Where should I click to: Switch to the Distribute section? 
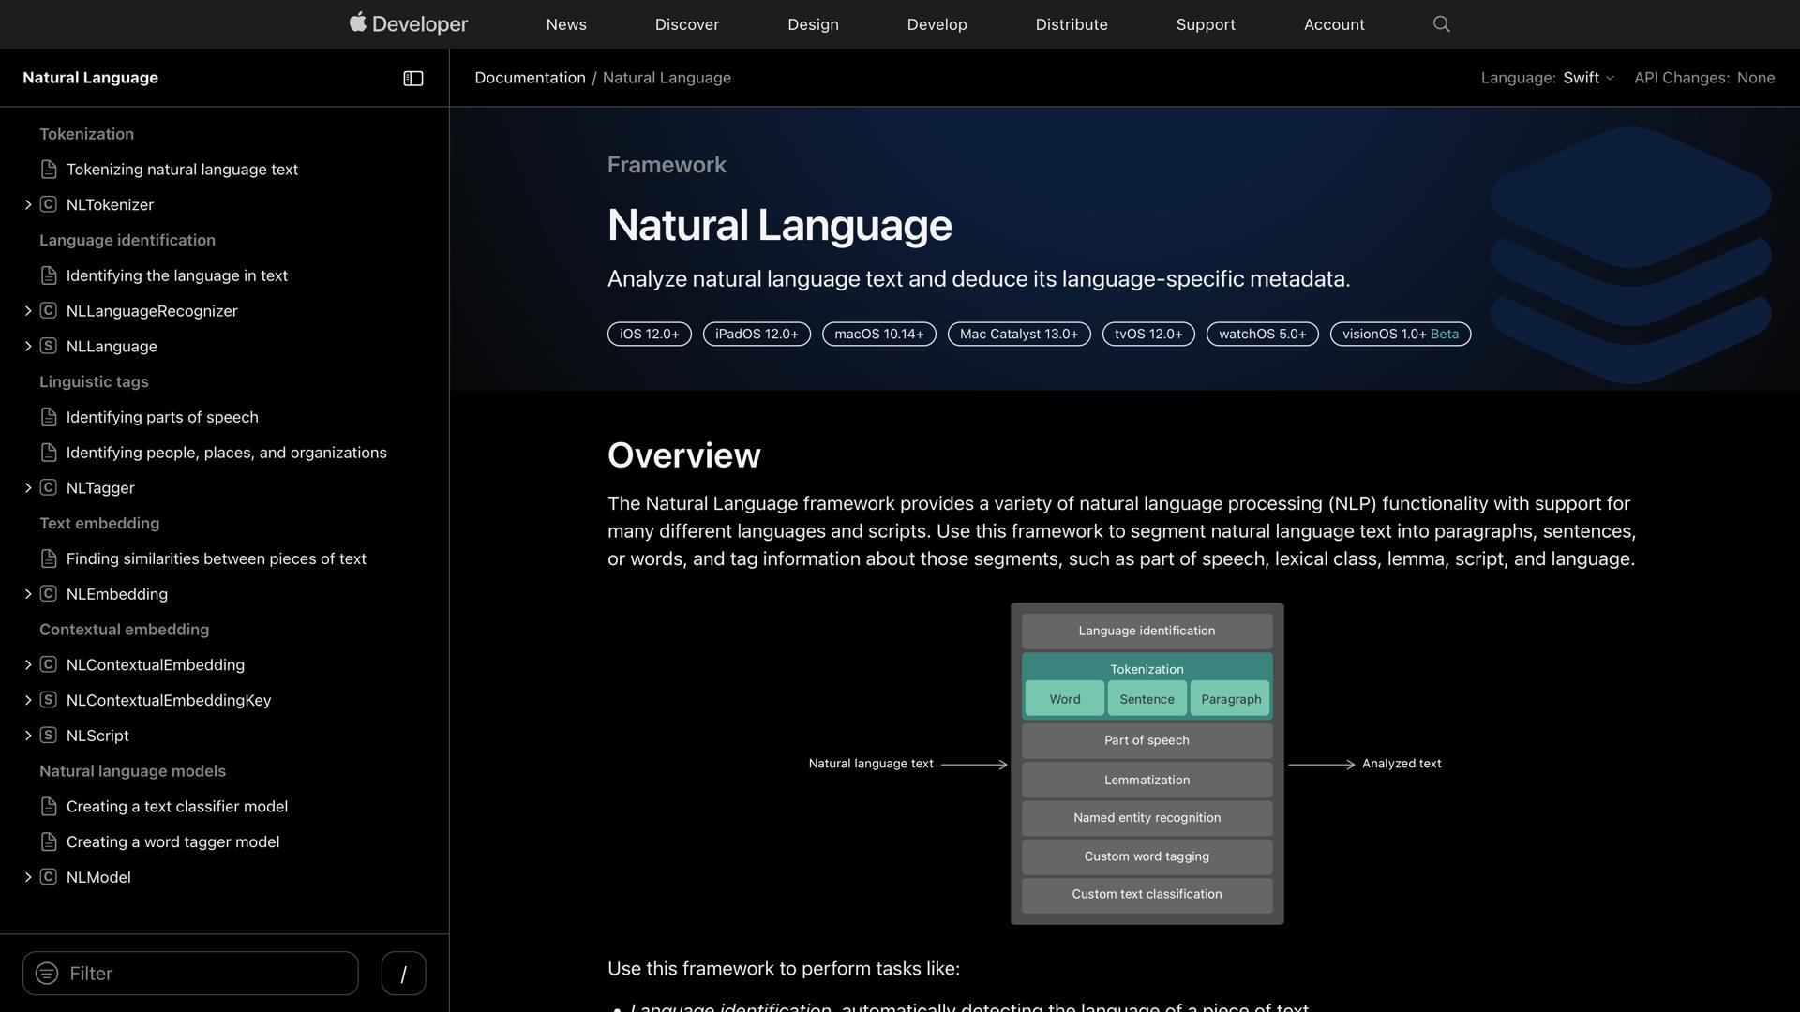click(1071, 24)
